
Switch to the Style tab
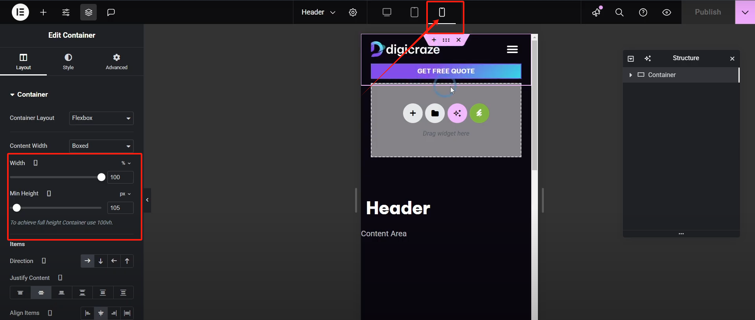[68, 61]
